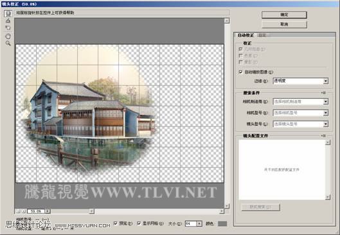This screenshot has height=235, width=340.
Task: Switch to the 自动校正 tab
Action: click(246, 35)
